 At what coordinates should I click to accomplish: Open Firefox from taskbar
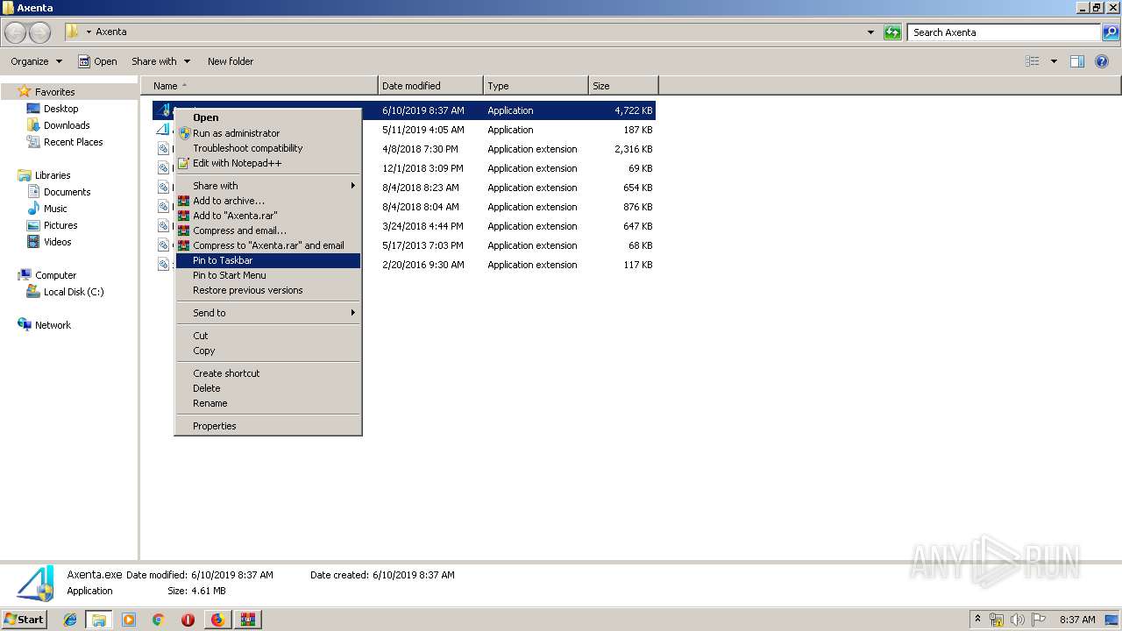(x=217, y=620)
